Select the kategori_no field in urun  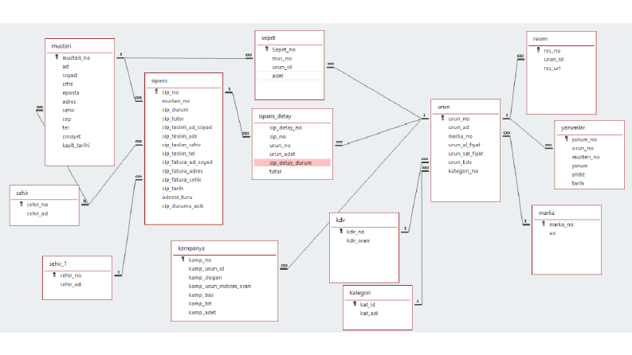[x=463, y=171]
